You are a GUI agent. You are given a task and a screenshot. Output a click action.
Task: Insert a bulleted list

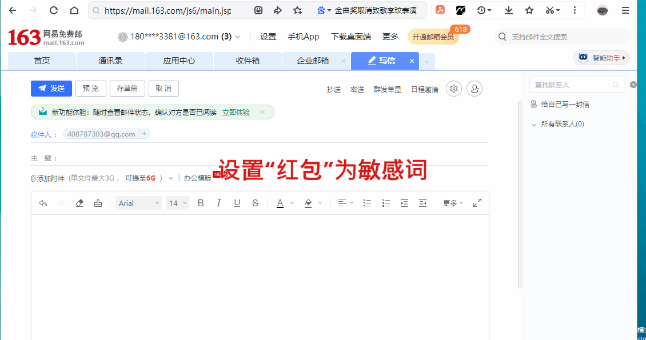tap(368, 203)
